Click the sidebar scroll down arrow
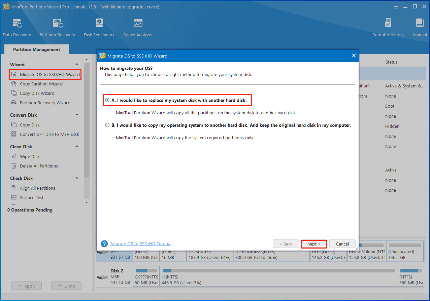430x301 pixels. [x=87, y=202]
